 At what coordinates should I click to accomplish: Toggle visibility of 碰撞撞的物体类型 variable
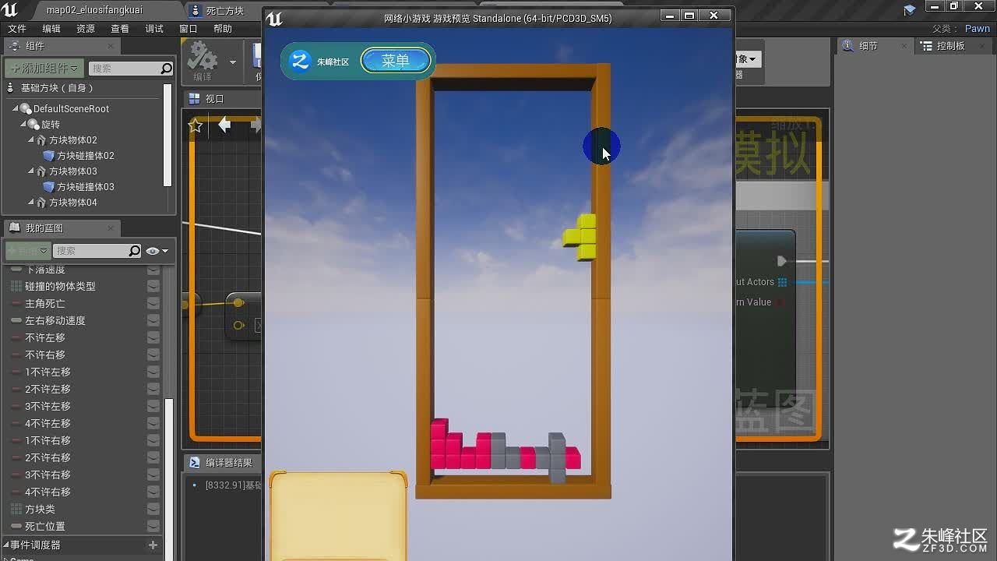click(x=153, y=286)
